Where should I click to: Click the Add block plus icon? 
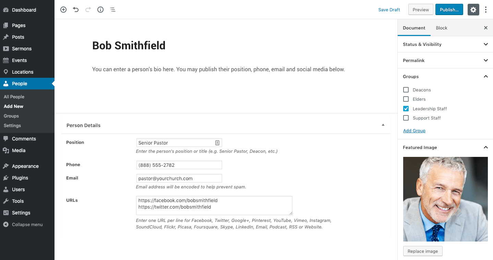63,10
